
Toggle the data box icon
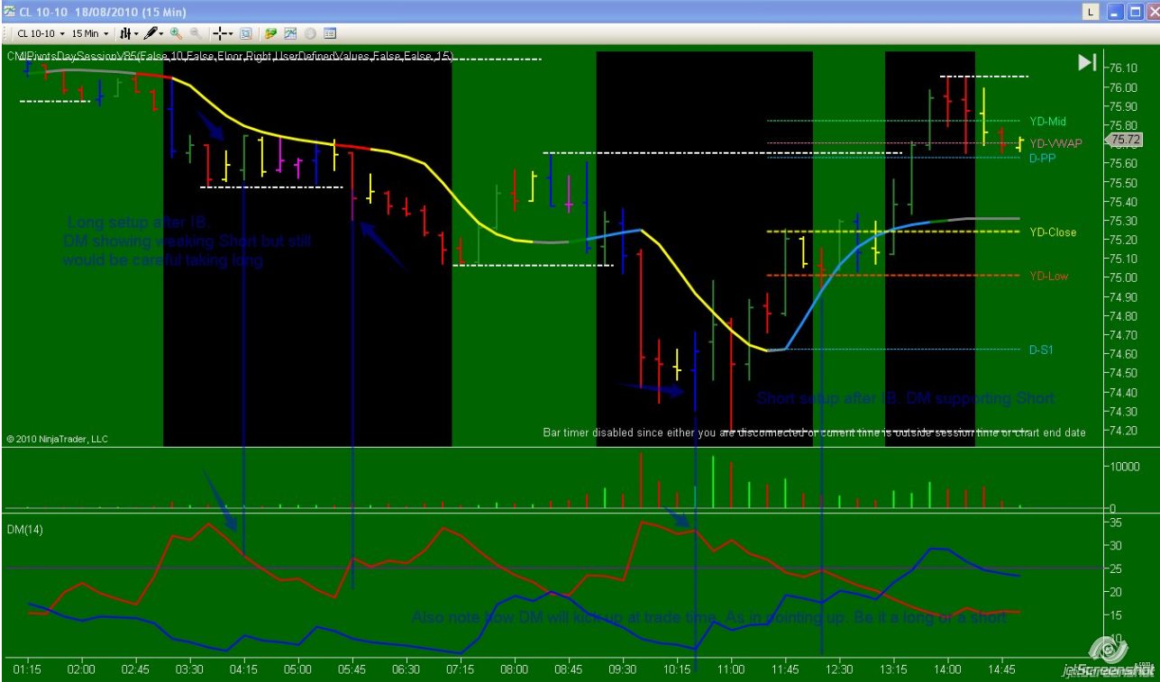click(x=246, y=33)
